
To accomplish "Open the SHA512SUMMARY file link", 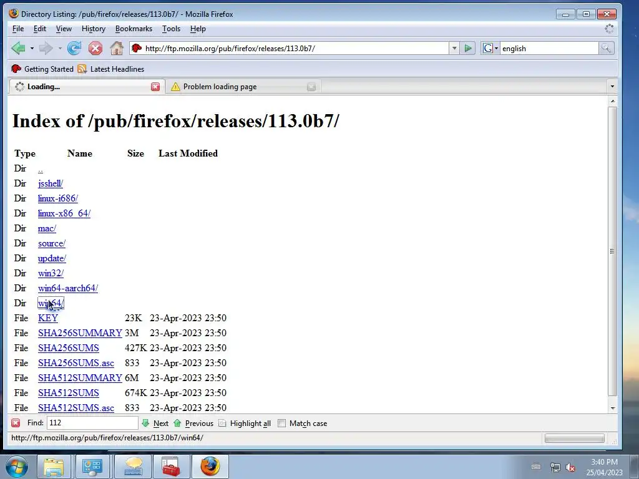I will 80,378.
